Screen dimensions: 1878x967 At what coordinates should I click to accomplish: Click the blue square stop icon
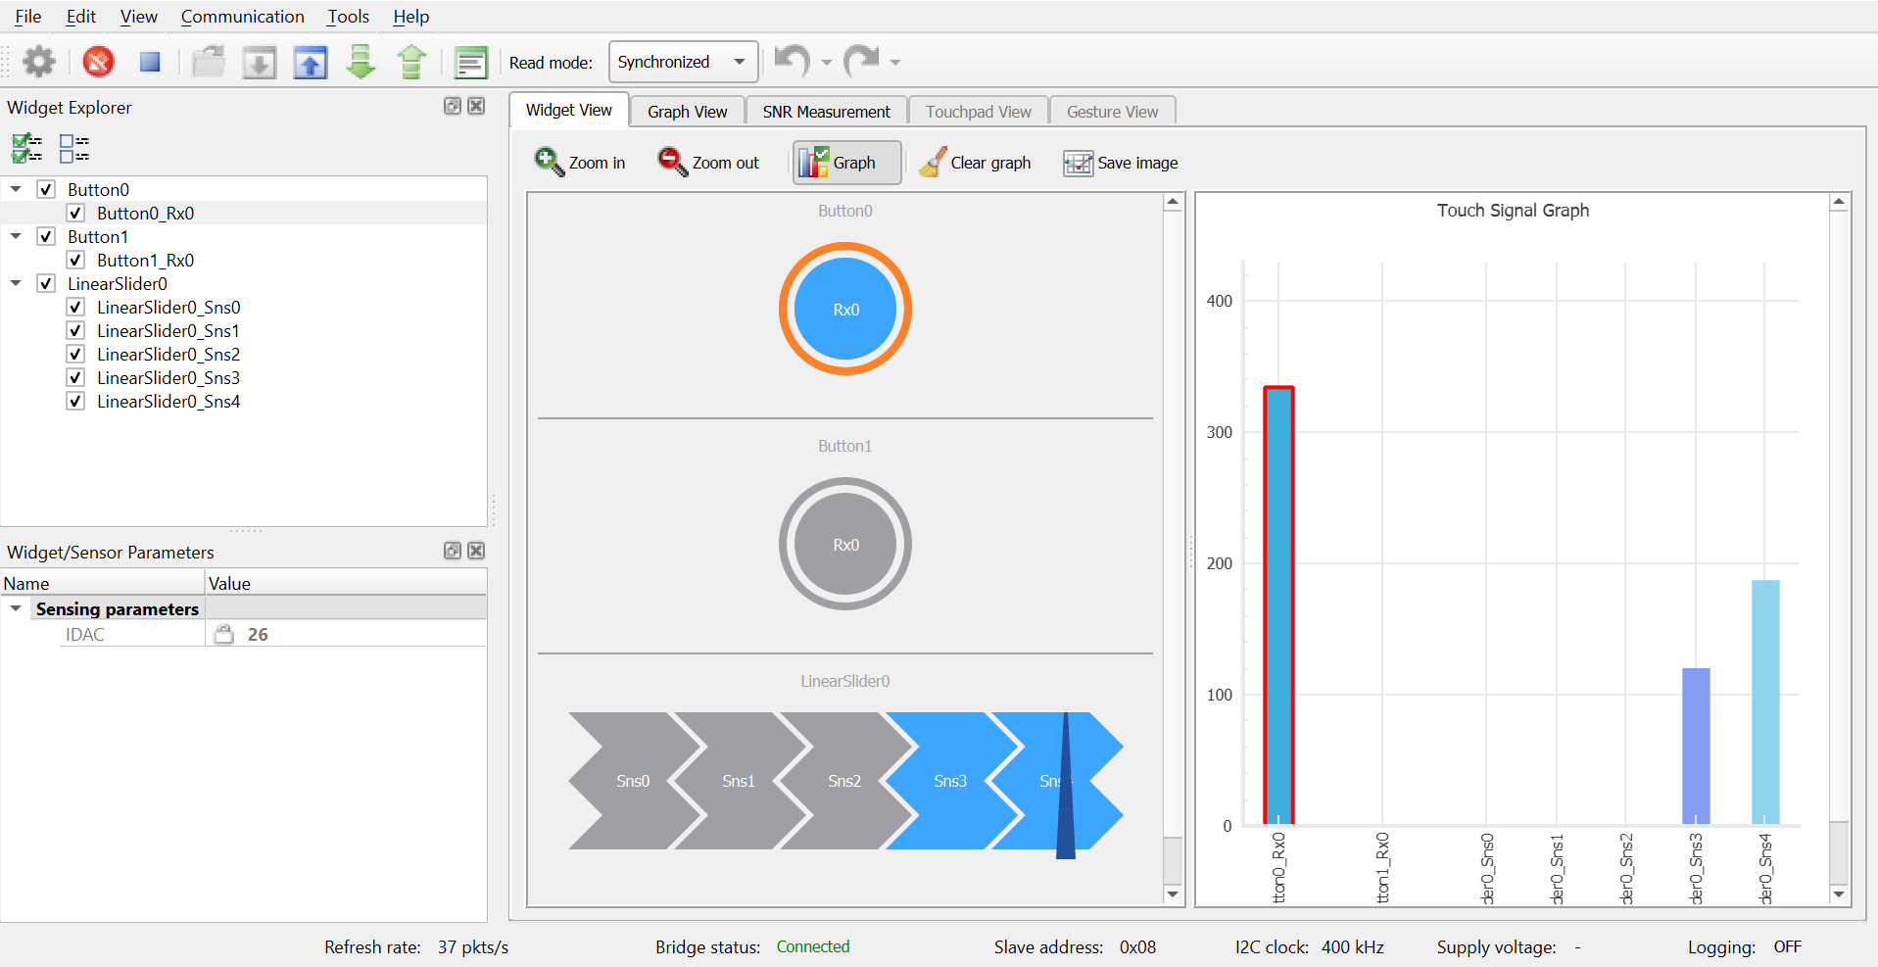(150, 62)
